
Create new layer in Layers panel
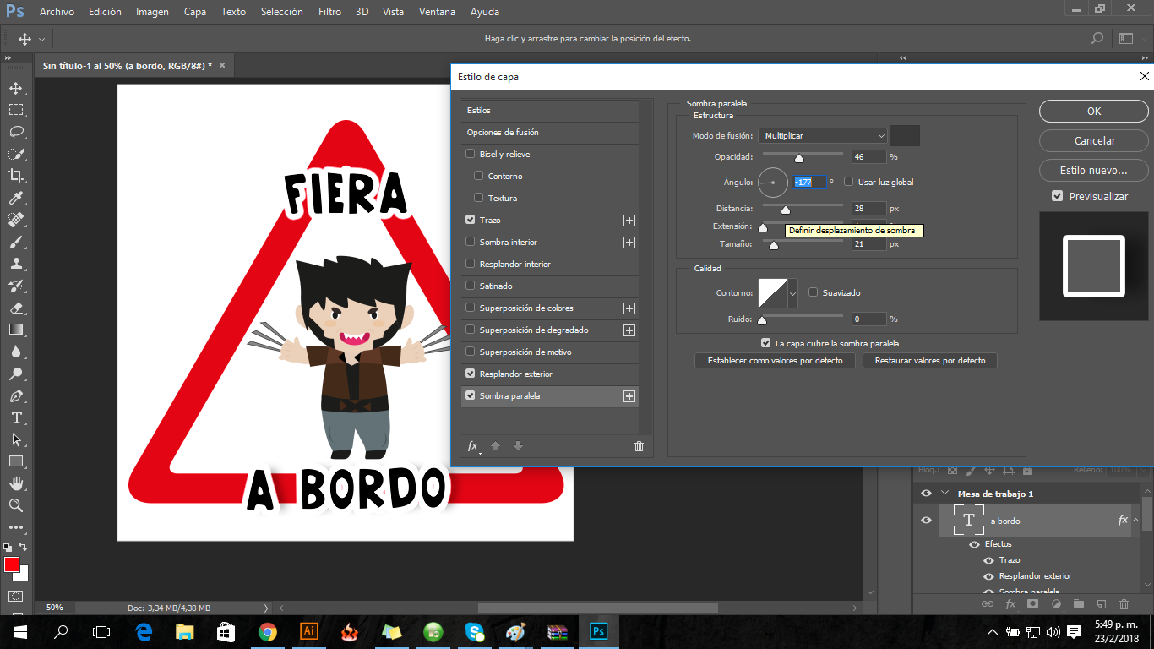[1101, 604]
